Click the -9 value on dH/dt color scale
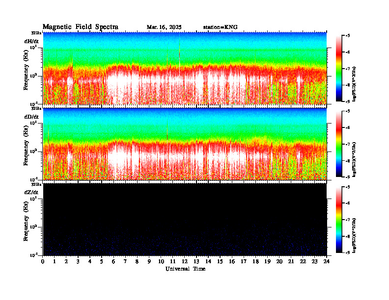Image resolution: width=389 pixels, height=300 pixels. tap(348, 101)
